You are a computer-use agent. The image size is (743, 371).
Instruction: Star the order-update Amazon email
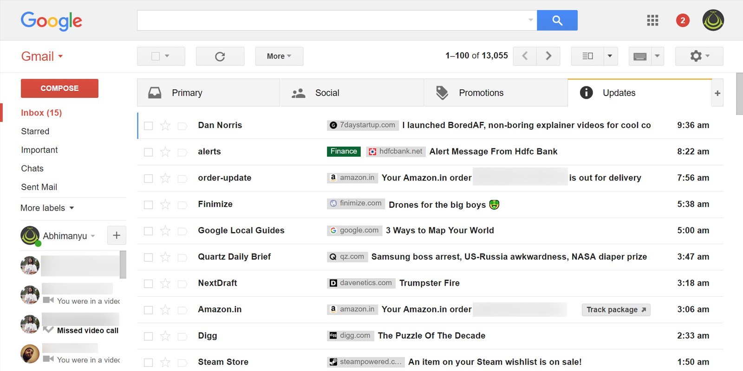pos(165,178)
